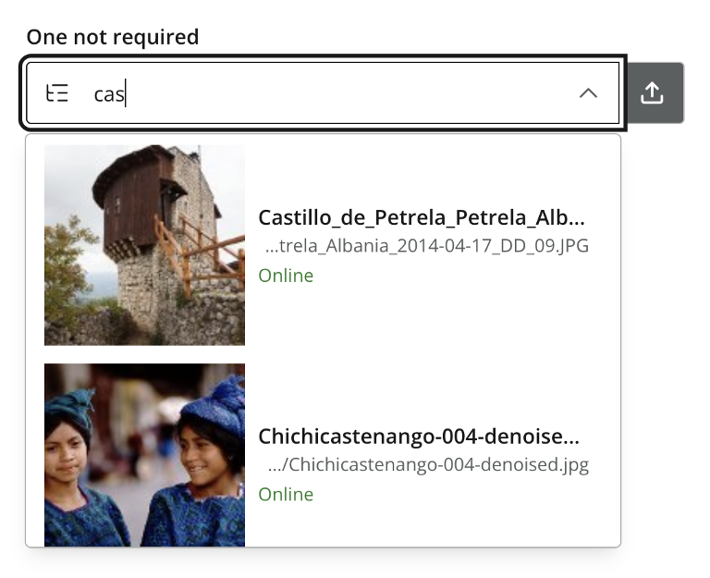This screenshot has width=710, height=578.
Task: Click the path .../Chichicastenango-004-denoised.jpg
Action: 428,465
